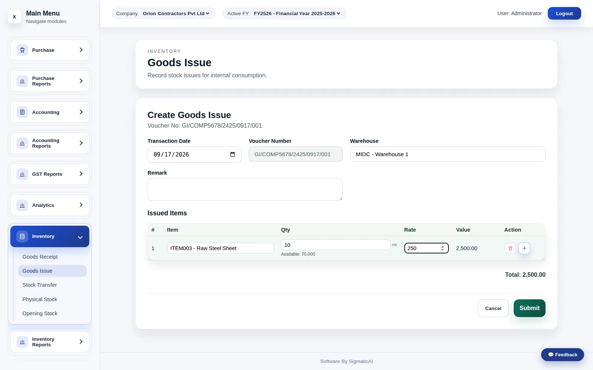The image size is (593, 370).
Task: Click the Inventory database icon
Action: pyautogui.click(x=22, y=236)
